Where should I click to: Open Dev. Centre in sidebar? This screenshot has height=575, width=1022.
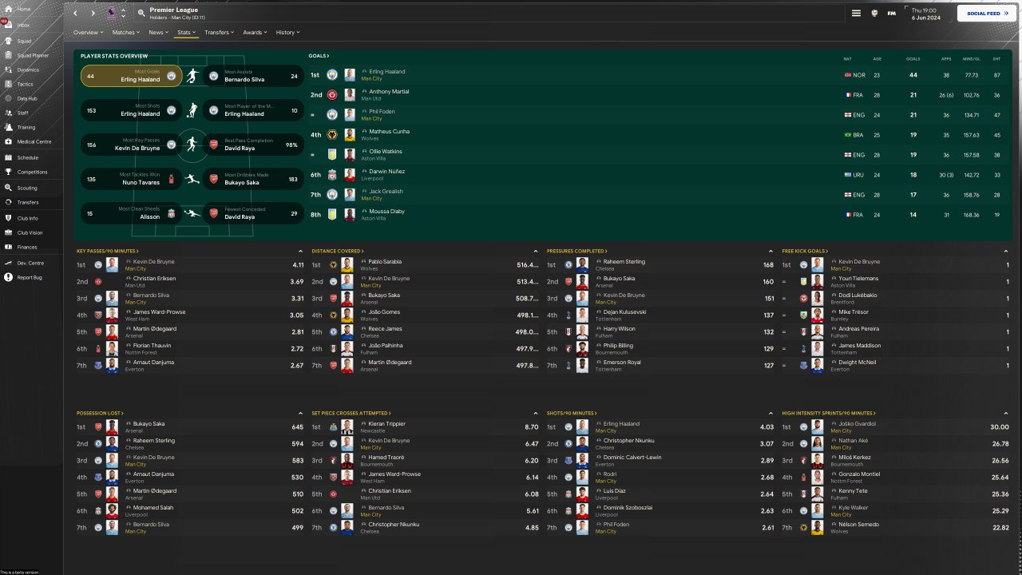(30, 263)
